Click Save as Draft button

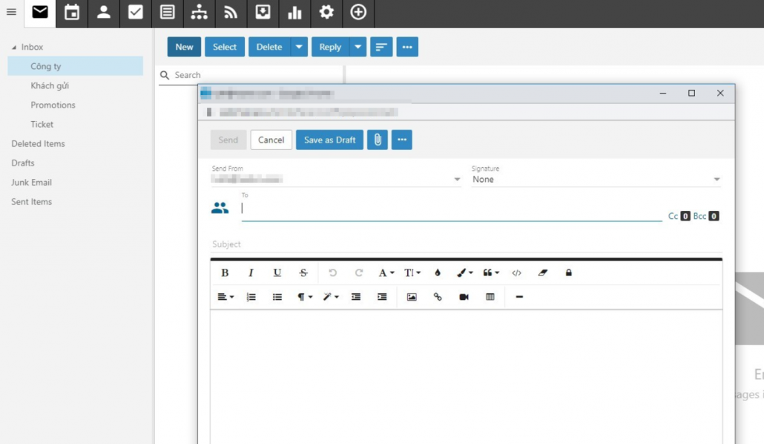coord(330,140)
